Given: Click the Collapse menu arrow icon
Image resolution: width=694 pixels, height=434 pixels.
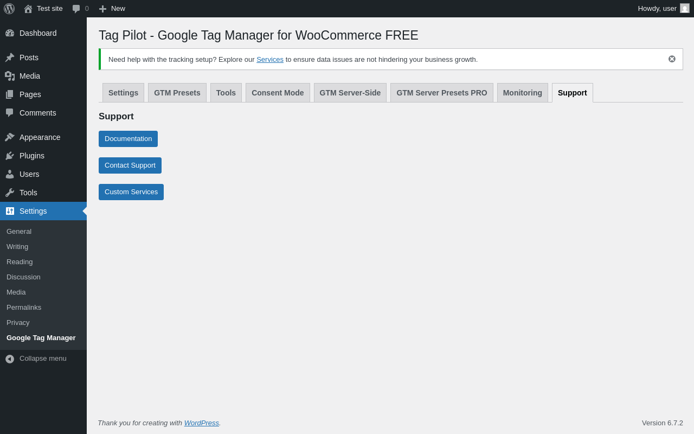Looking at the screenshot, I should tap(10, 359).
